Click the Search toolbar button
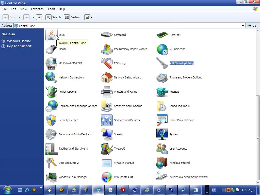The image size is (260, 195). (53, 17)
